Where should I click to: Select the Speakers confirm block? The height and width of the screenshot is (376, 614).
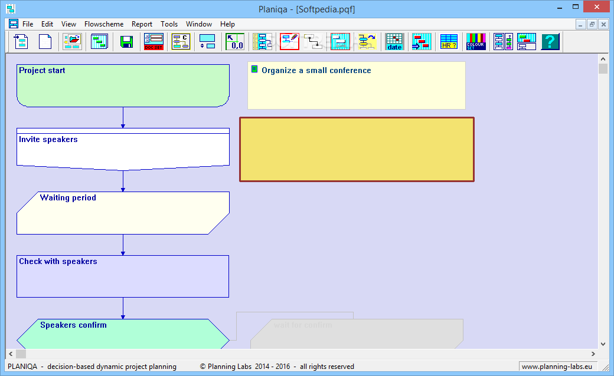pos(123,334)
